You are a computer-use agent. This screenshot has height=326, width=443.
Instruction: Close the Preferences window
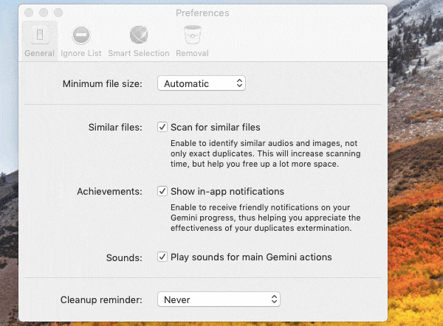tap(29, 13)
